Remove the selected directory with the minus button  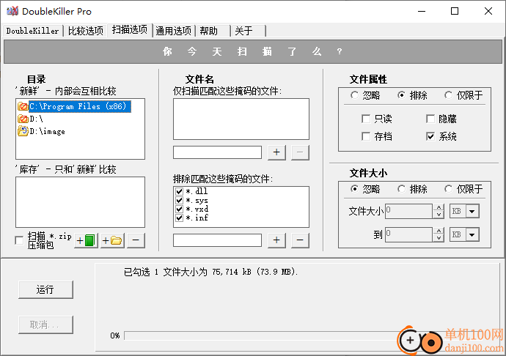136,240
